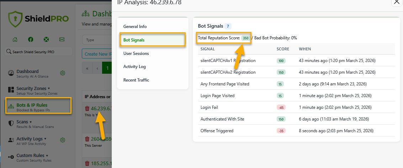The image size is (403, 168).
Task: Expand the Custom Rules menu arrow
Action: pos(47,156)
